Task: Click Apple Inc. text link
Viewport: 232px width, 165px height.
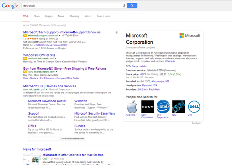Action: pyautogui.click(x=131, y=115)
